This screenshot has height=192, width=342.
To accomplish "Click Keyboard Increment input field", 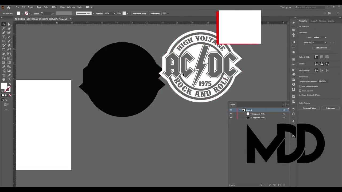I will point(324,81).
